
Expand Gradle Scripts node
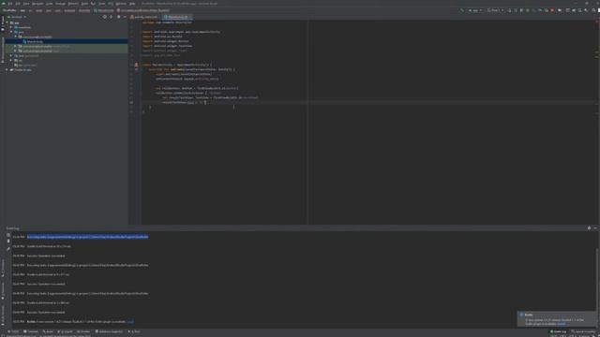point(7,70)
